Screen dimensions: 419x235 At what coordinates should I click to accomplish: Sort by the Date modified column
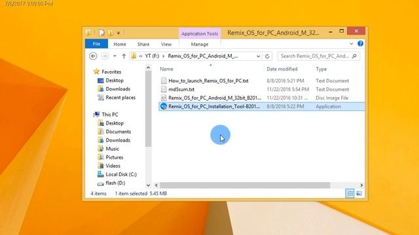[282, 69]
